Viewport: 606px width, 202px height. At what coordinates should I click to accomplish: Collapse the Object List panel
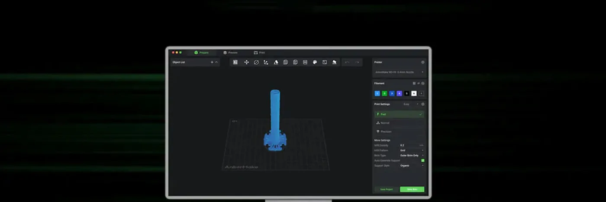click(x=216, y=62)
